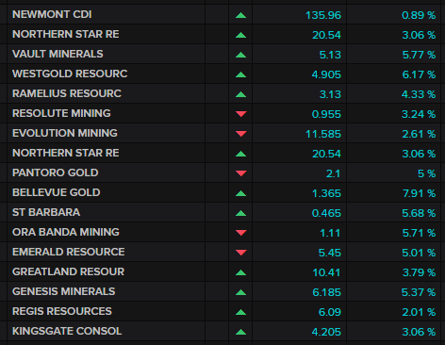Click the 4.205 Kingsgate price
This screenshot has height=345, width=445.
coord(326,332)
